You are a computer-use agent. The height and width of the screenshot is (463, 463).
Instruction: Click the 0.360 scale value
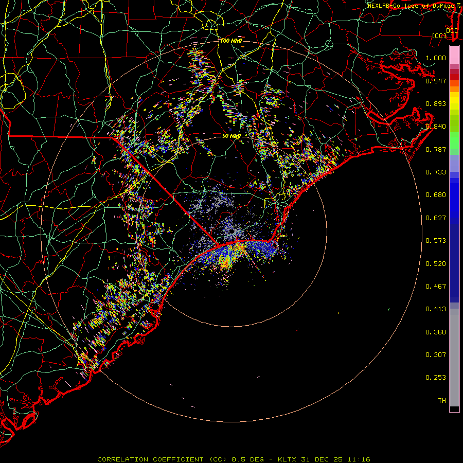[x=436, y=332]
